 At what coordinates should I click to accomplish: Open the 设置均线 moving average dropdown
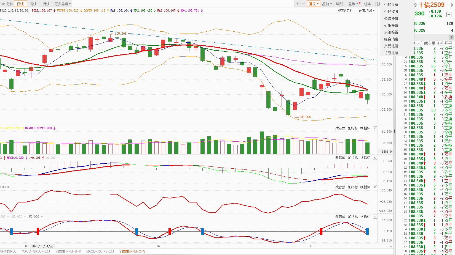(366, 10)
